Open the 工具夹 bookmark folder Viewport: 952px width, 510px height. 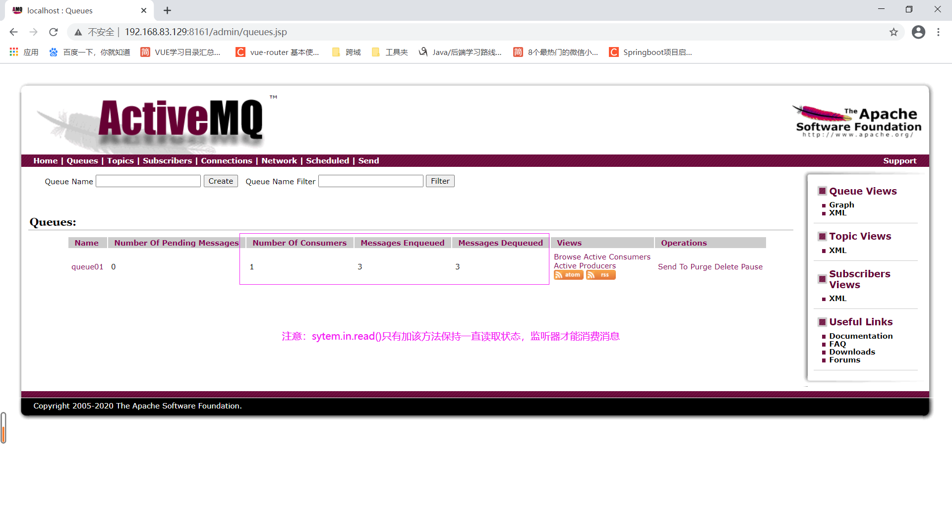[390, 52]
